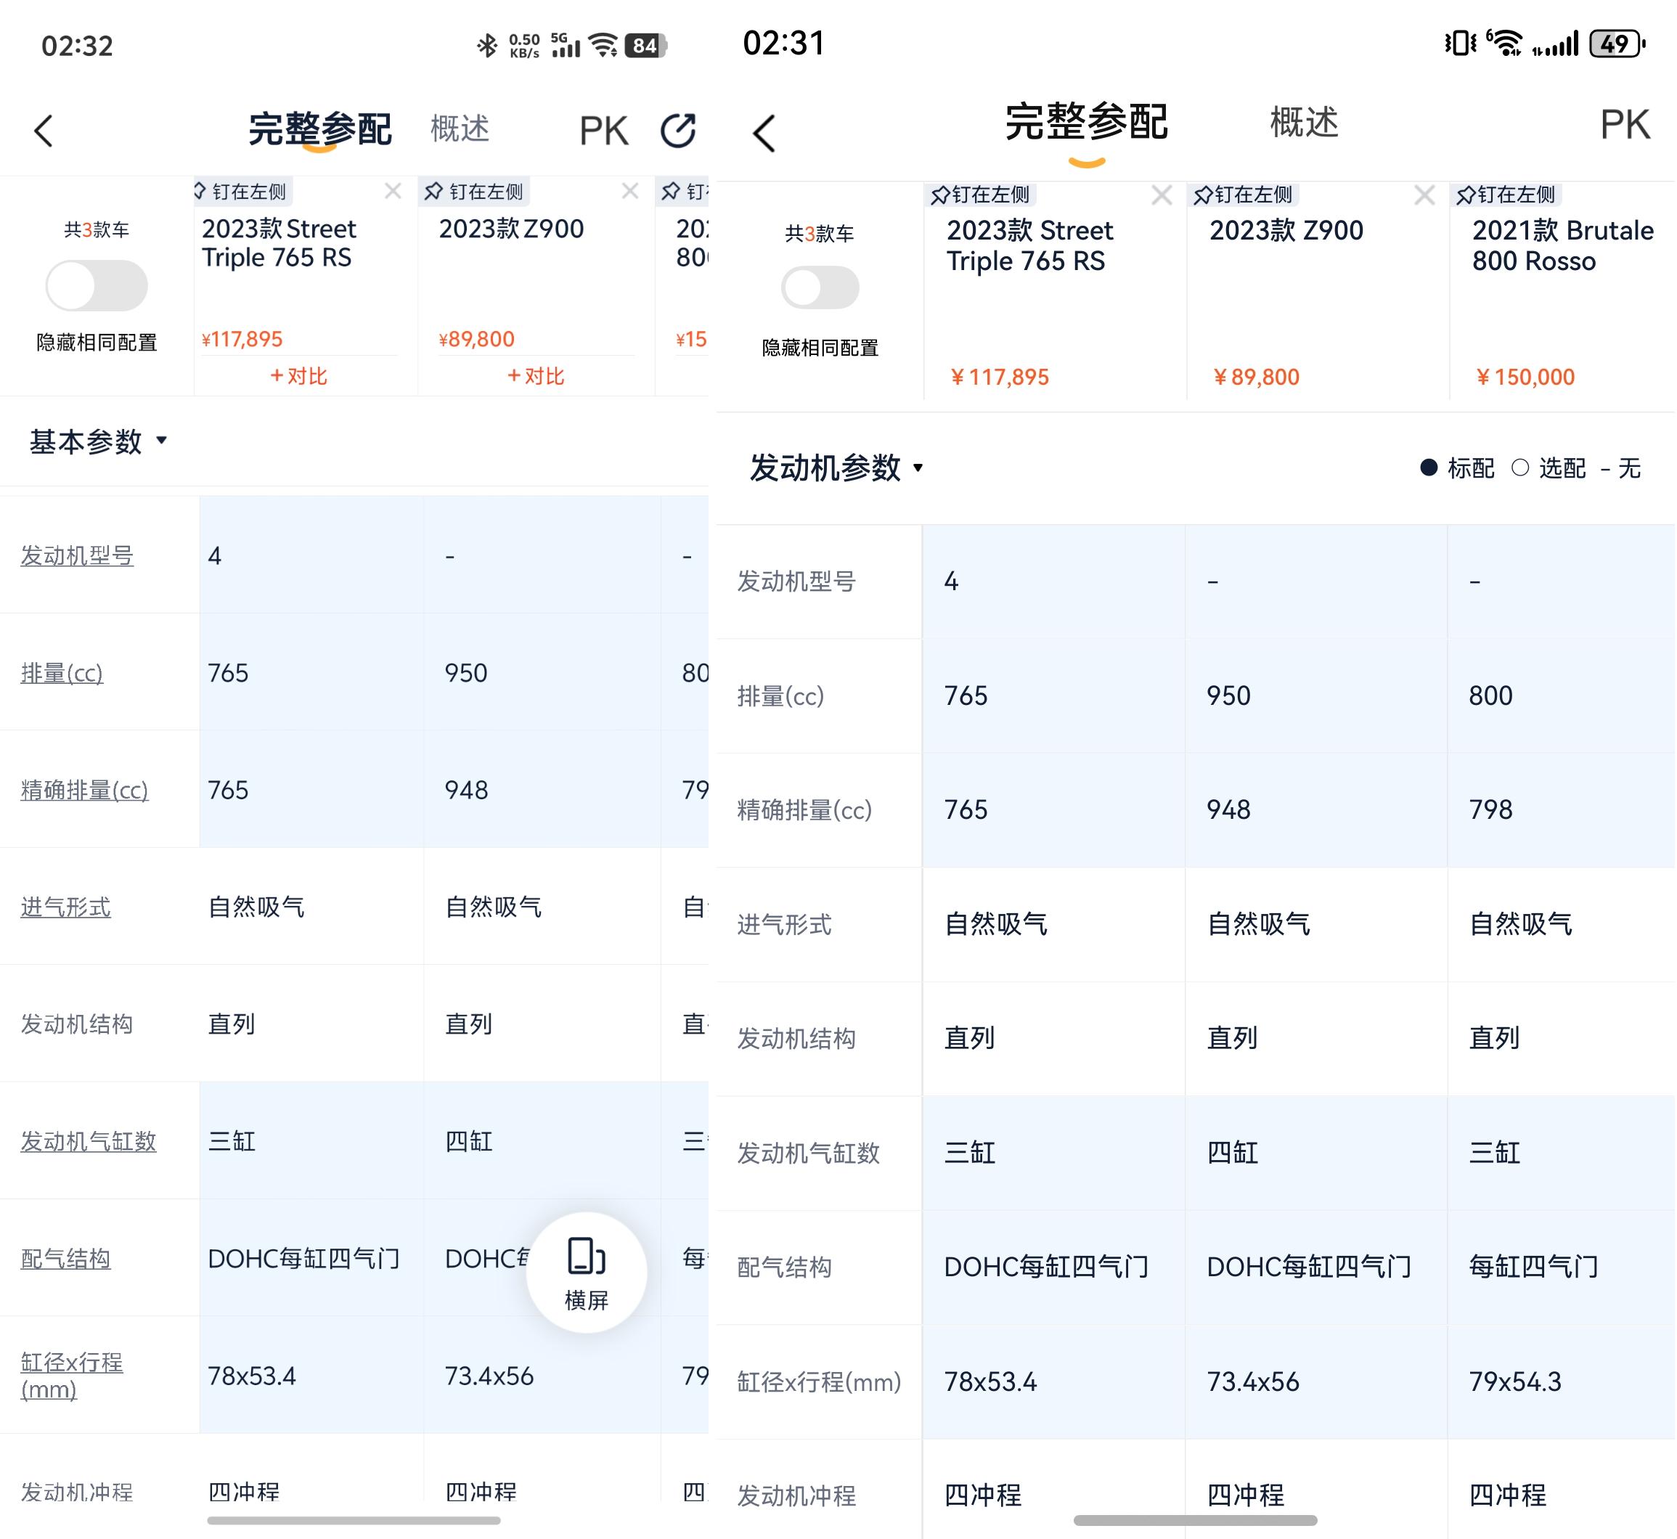Remove Street Triple 765 RS on left screen
Screen dimensions: 1677x1539
(393, 192)
